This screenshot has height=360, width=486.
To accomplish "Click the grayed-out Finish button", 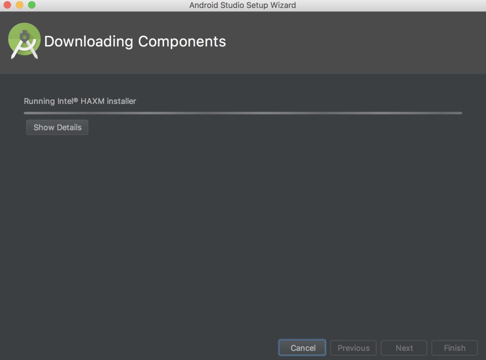I will coord(454,348).
